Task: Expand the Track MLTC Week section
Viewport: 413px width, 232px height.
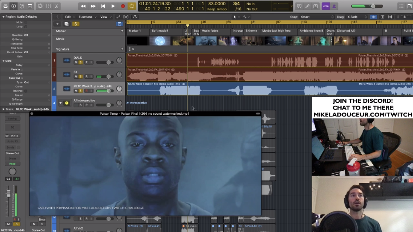Action: [x=3, y=109]
